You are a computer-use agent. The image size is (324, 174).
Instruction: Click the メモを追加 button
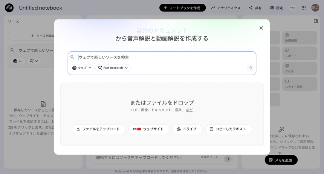(x=281, y=160)
